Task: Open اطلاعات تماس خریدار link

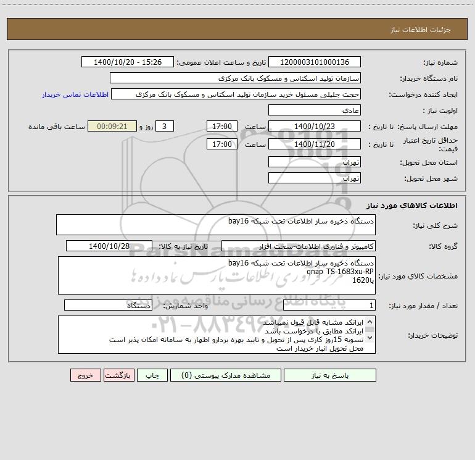Action: coord(75,94)
